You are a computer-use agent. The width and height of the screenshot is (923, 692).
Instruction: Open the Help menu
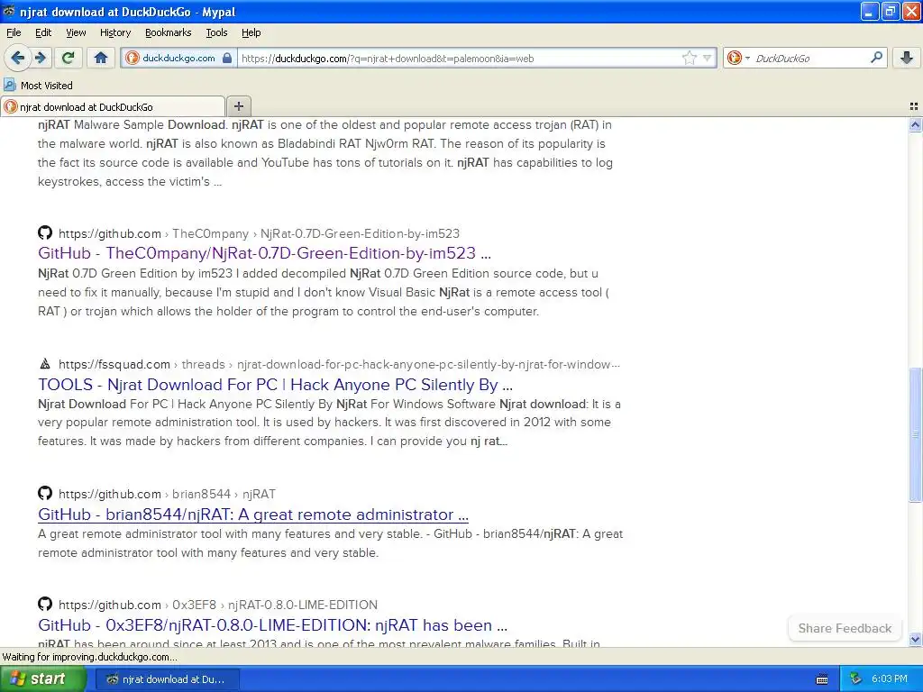251,32
